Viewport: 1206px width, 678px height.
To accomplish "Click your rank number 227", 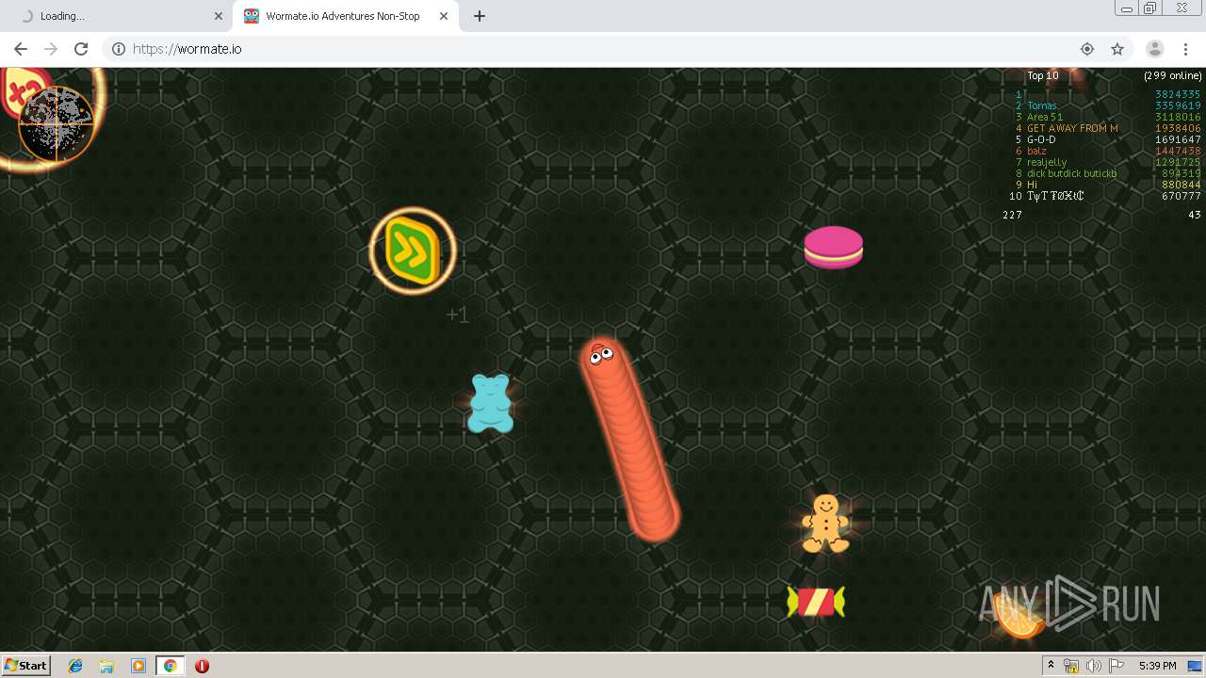I will coord(1012,215).
